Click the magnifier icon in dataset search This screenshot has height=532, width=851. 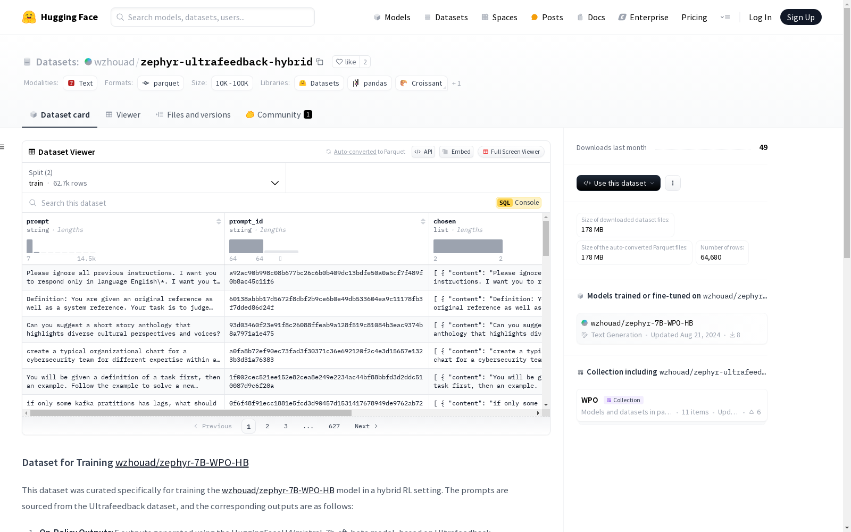pos(33,203)
